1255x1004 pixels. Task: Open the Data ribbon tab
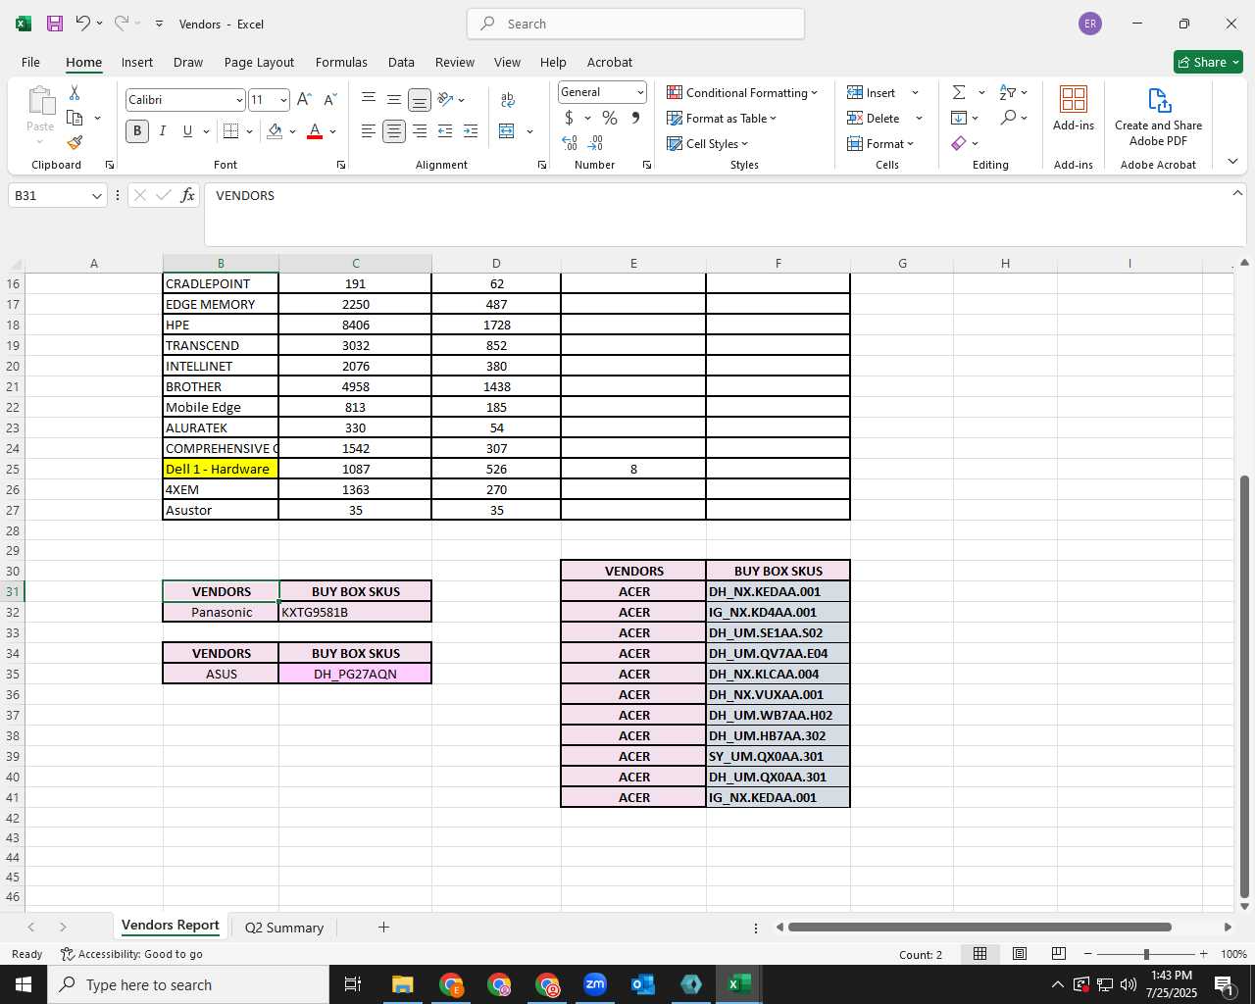click(x=401, y=62)
